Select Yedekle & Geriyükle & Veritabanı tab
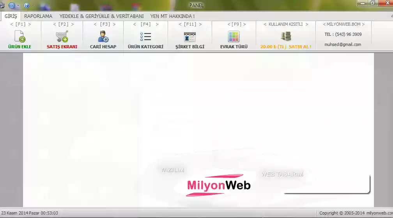Screen dimensions: 393x218 (x=101, y=16)
